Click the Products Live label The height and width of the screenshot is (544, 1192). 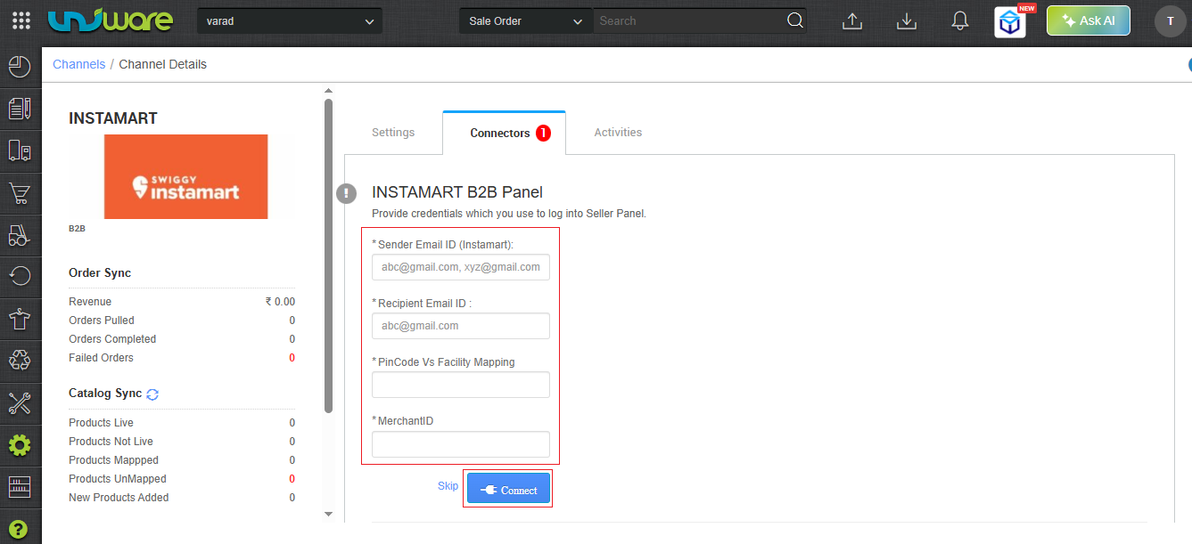101,423
